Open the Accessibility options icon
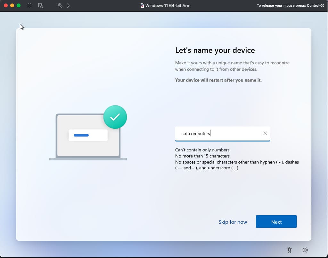328x258 pixels. point(290,250)
